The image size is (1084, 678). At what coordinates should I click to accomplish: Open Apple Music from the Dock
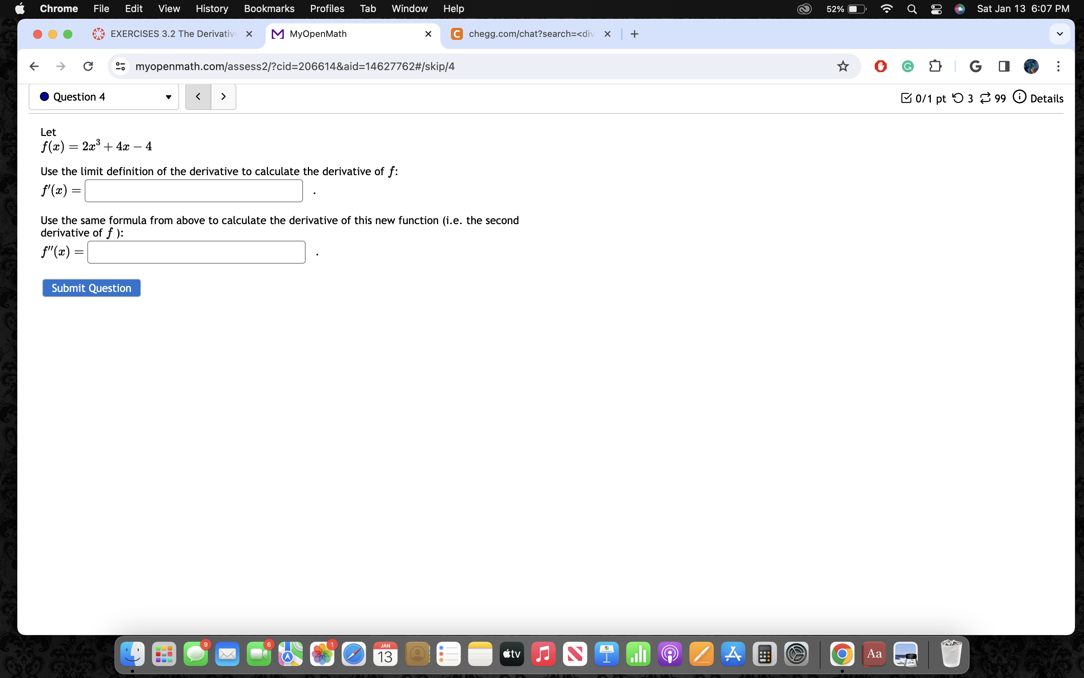[543, 654]
